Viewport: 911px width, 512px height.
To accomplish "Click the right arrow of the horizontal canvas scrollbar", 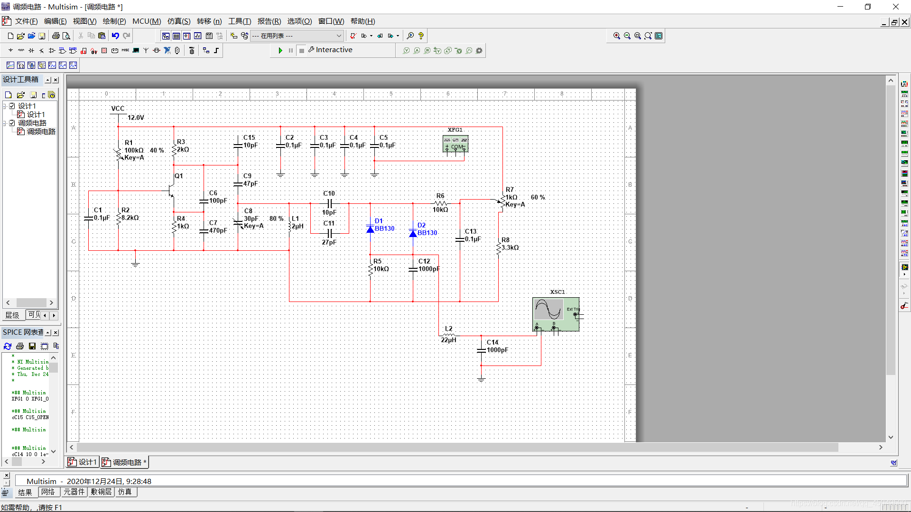I will (881, 447).
